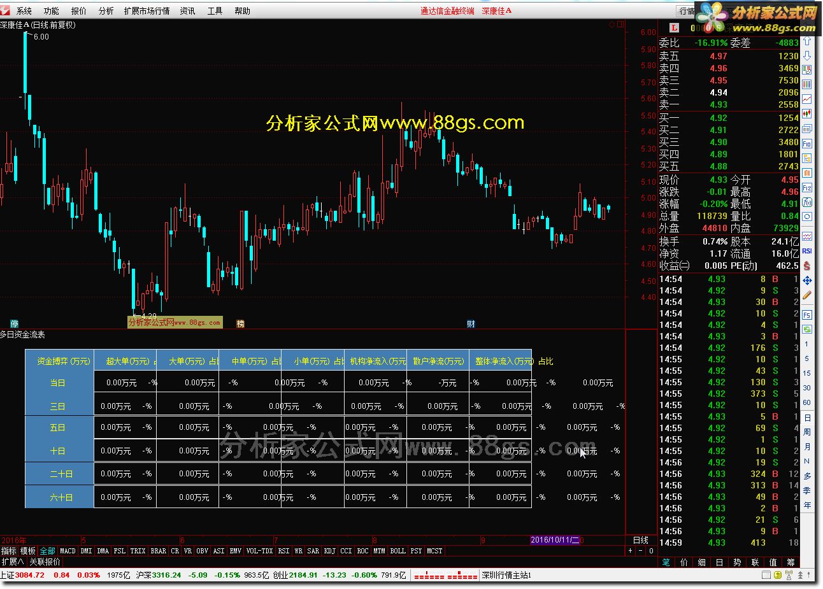Screen dimensions: 823x589
Task: Open the 分析 menu
Action: [x=106, y=11]
